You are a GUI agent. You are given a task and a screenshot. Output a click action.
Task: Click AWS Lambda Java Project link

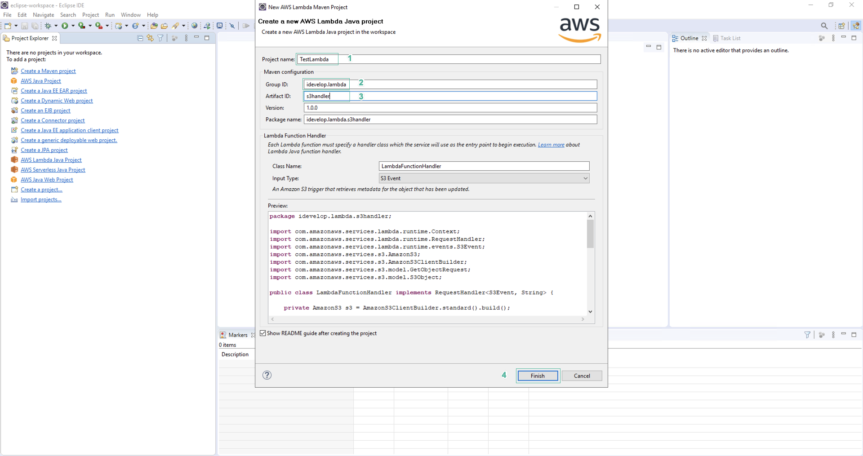tap(51, 160)
